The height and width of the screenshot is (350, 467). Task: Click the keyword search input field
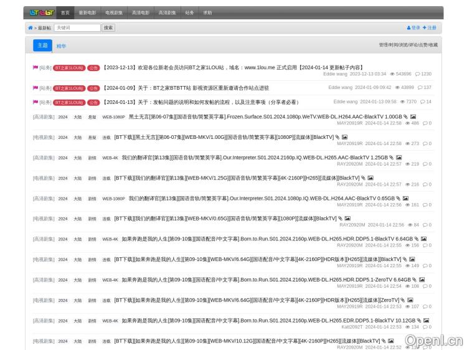[x=77, y=28]
